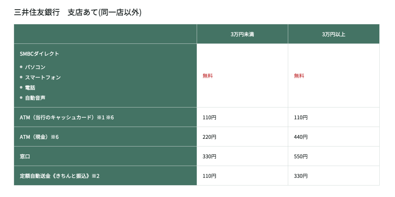395x197 pixels.
Task: Click the スマートフォン bullet item
Action: tap(43, 77)
